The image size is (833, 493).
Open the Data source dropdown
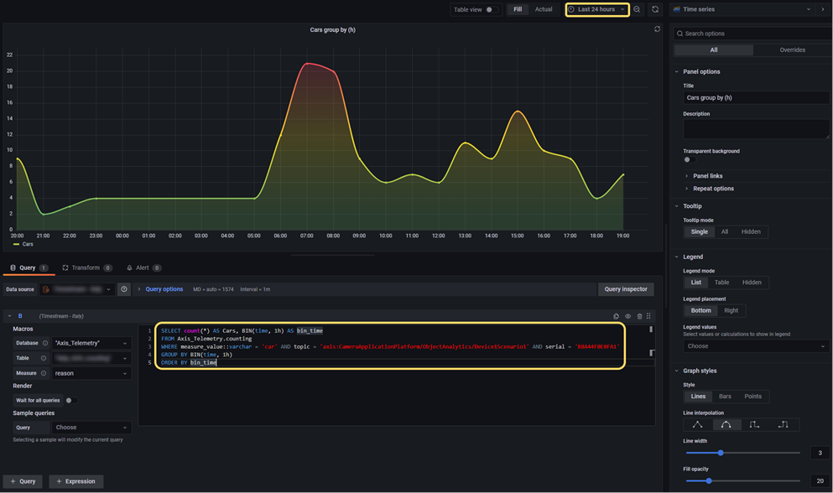pyautogui.click(x=77, y=289)
